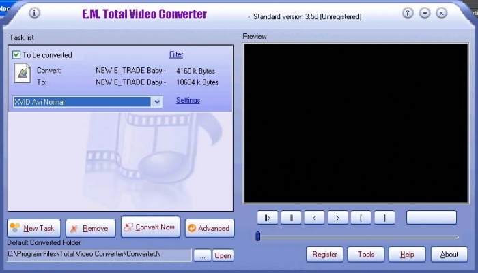The width and height of the screenshot is (478, 273).
Task: Open the Advanced options button
Action: tap(210, 228)
